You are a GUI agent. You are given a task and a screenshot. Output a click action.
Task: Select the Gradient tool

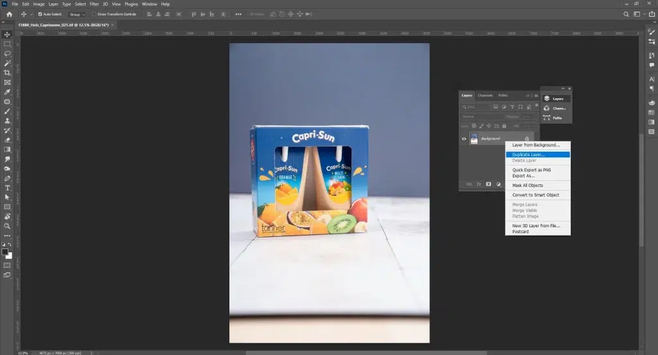pos(7,150)
